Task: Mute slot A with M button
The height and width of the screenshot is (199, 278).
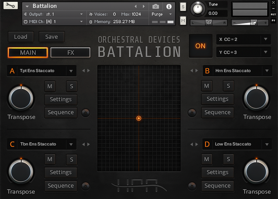Action: [x=50, y=86]
